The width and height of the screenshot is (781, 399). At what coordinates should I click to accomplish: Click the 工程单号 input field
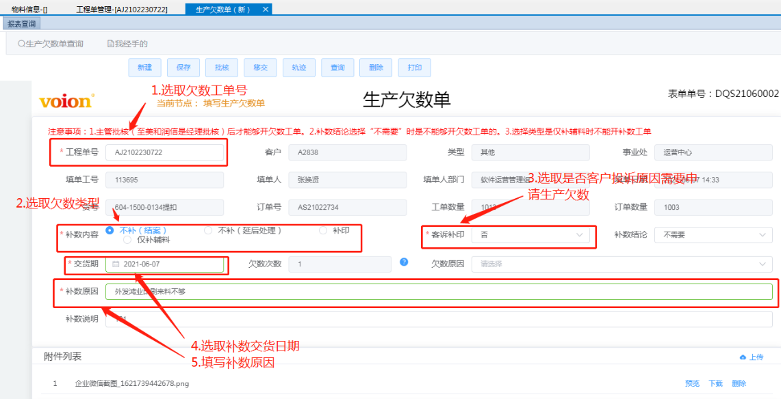[x=165, y=152]
